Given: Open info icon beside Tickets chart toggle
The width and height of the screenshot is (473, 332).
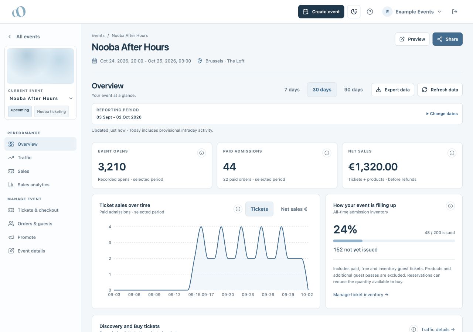Looking at the screenshot, I should pos(238,209).
